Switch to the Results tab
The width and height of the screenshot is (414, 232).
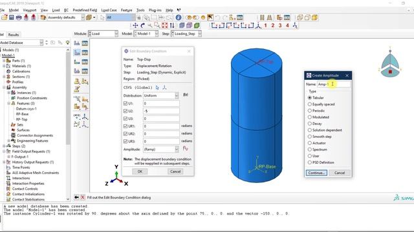(x=13, y=34)
